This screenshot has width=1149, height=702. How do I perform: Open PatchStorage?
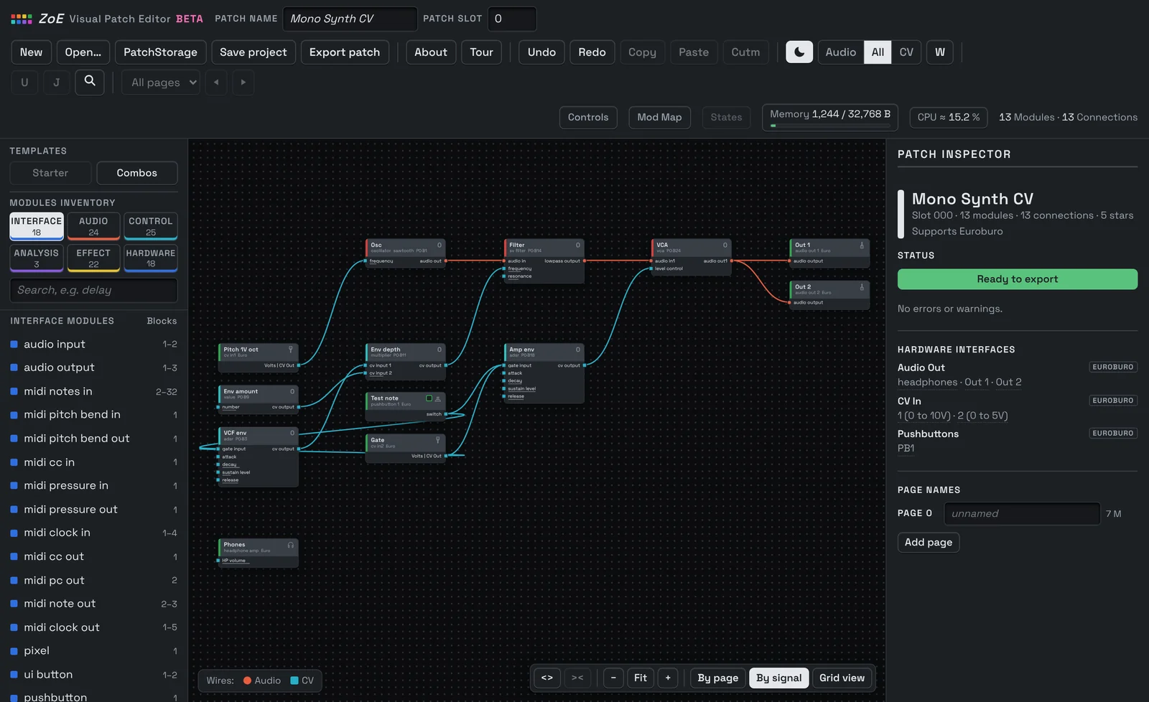(160, 52)
